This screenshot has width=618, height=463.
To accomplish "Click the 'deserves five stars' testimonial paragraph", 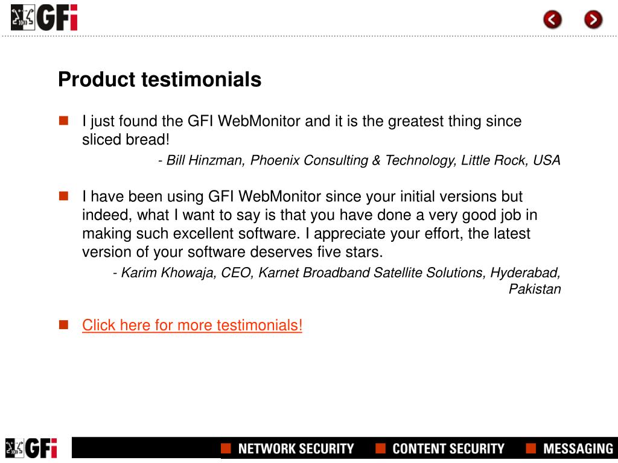I will (x=310, y=224).
